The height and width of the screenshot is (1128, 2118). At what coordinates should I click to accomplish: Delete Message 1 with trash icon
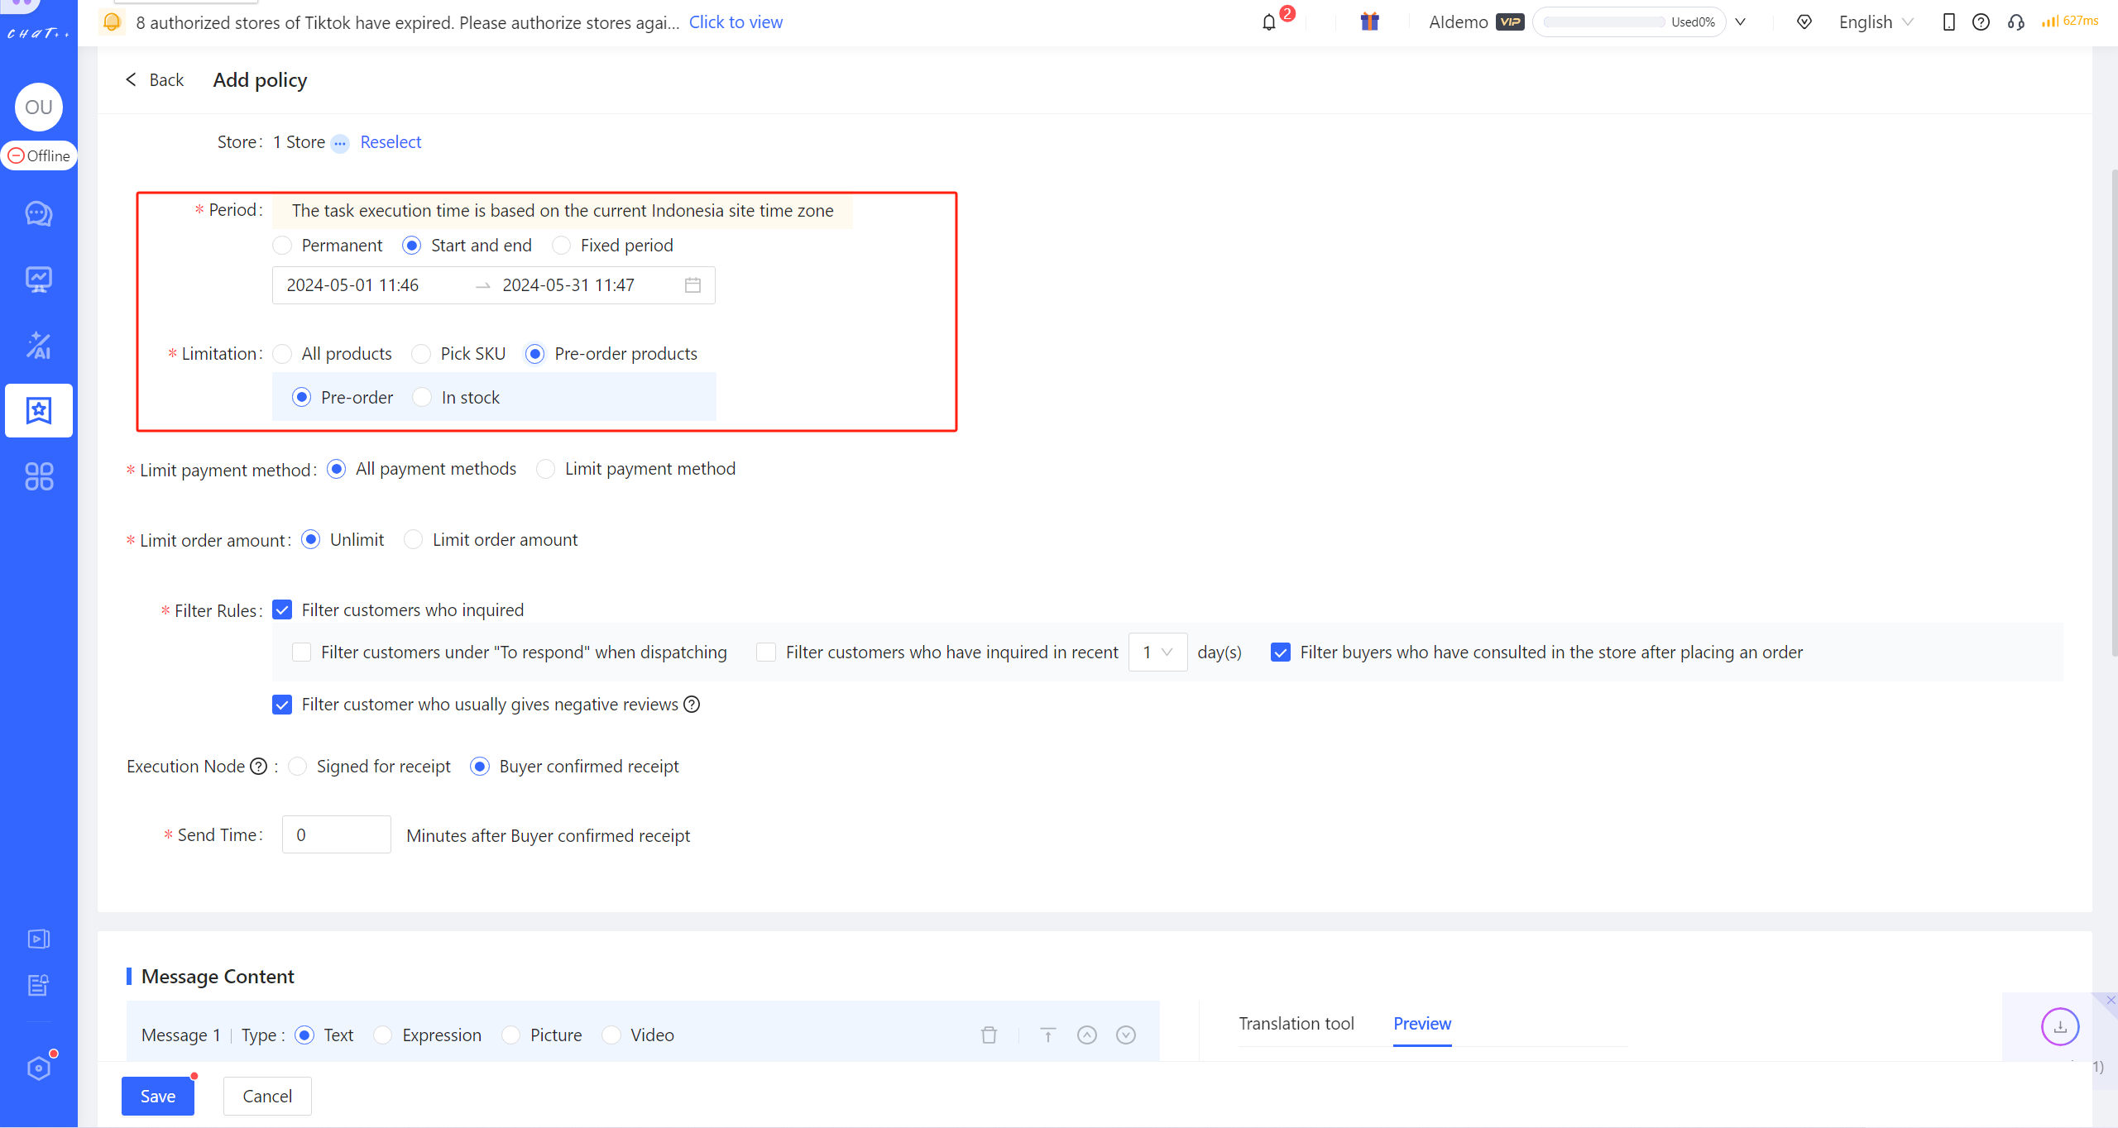pos(989,1035)
